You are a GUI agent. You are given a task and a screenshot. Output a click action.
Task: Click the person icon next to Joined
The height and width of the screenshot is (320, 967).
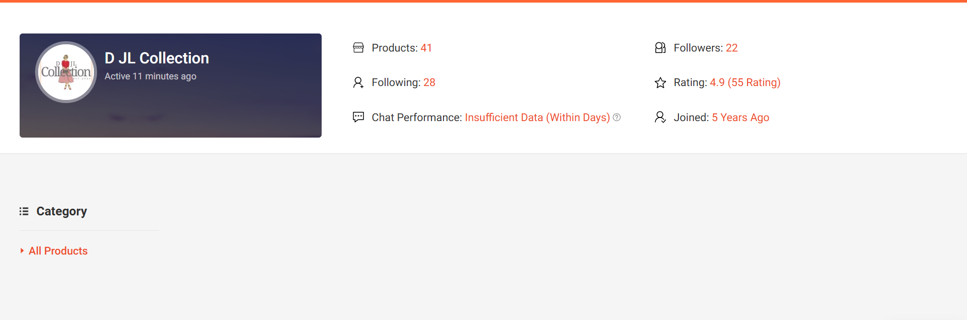[x=660, y=117]
